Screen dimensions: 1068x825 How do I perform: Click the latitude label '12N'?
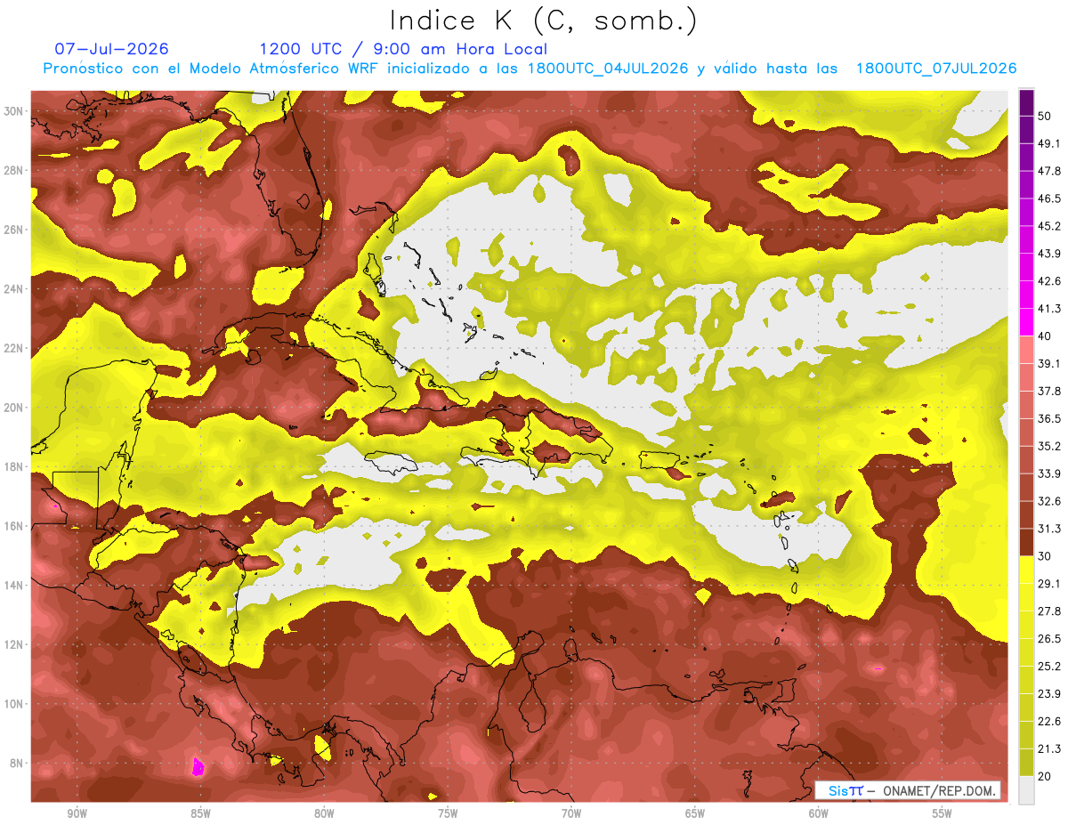pos(15,644)
